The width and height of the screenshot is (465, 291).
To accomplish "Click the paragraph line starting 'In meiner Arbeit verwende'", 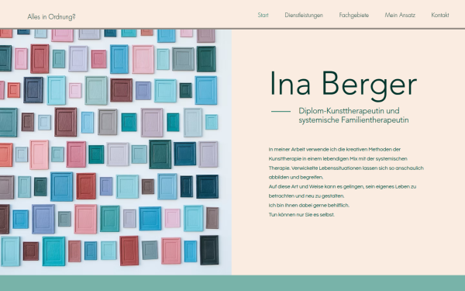I will [335, 149].
